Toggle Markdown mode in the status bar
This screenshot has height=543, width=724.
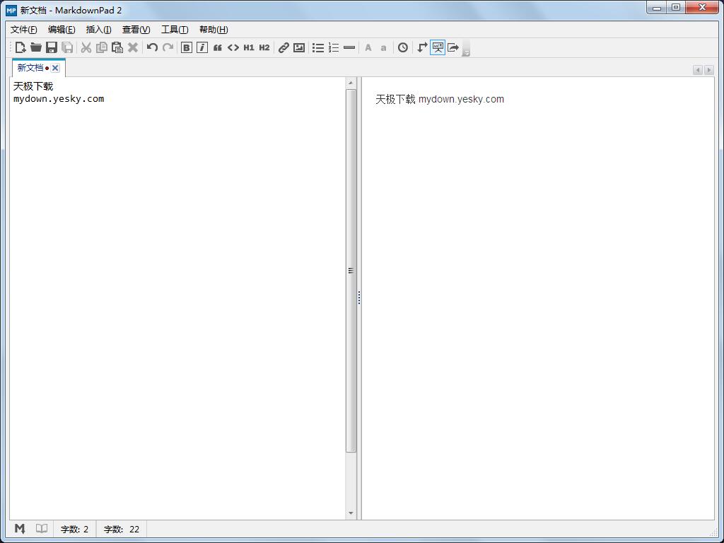19,528
